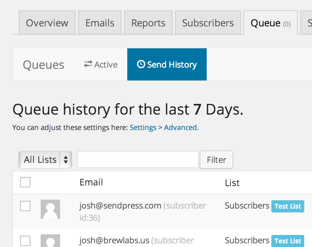
Task: Click Test List badge for josh@sendpress.com
Action: tap(288, 206)
